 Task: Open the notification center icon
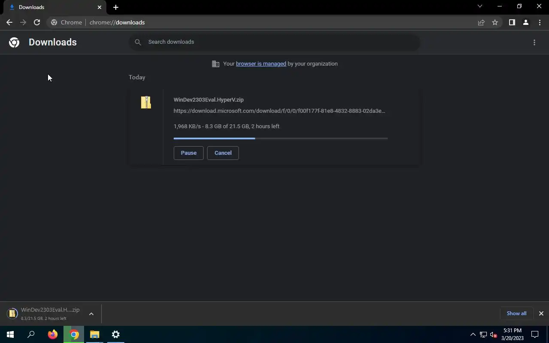click(x=535, y=334)
